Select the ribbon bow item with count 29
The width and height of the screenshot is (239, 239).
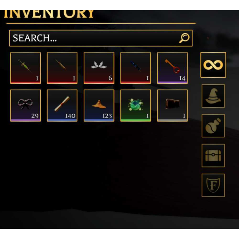(x=25, y=105)
